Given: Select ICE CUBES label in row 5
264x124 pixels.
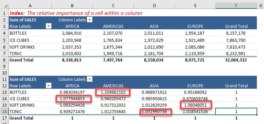Looking at the screenshot, I should 19,40.
